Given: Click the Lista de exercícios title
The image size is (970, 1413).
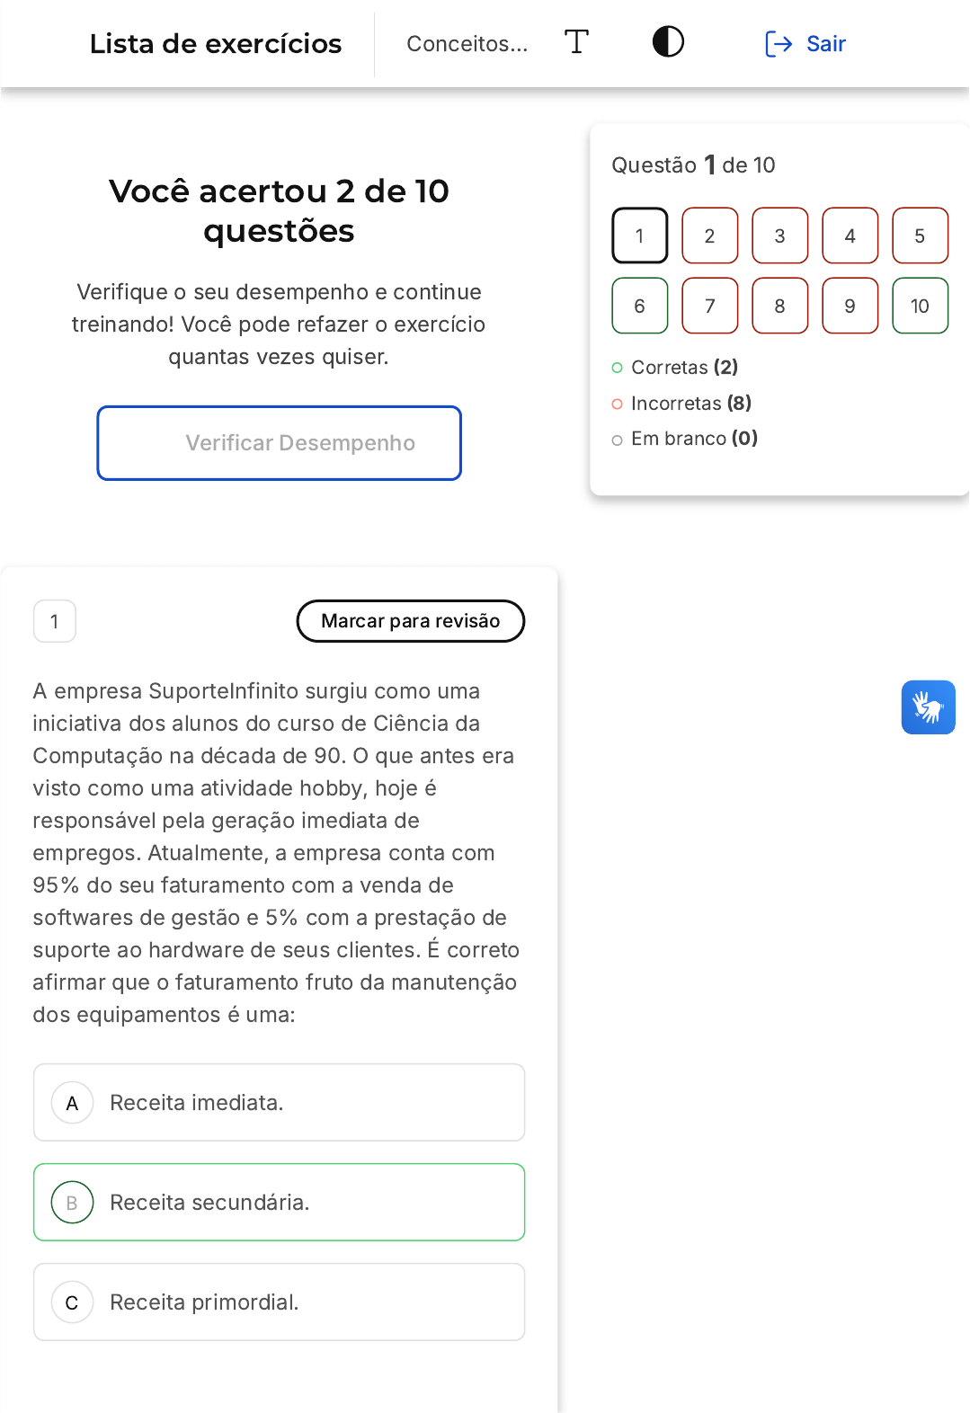Looking at the screenshot, I should coord(216,43).
